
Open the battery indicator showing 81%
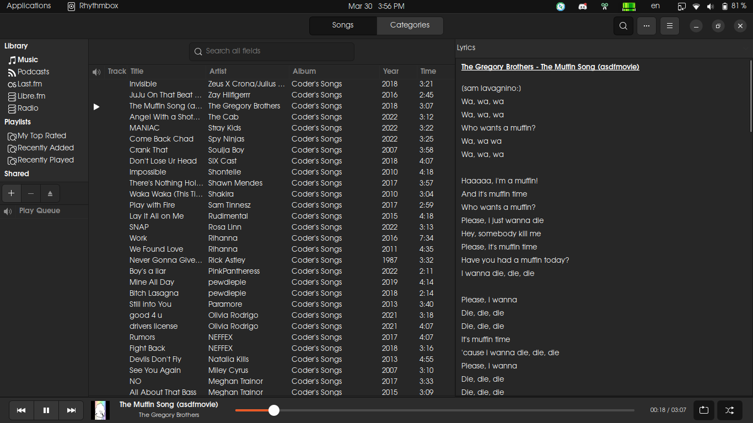[734, 6]
